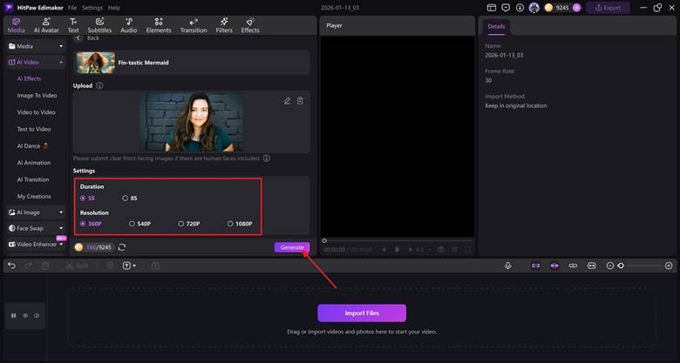Expand the Media section in the sidebar

(36, 46)
